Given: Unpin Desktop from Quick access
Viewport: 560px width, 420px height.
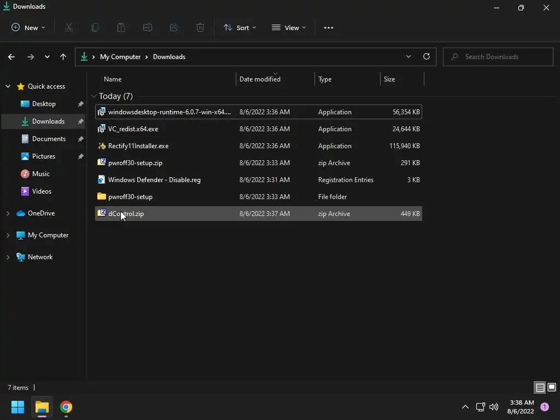Looking at the screenshot, I should click(81, 104).
